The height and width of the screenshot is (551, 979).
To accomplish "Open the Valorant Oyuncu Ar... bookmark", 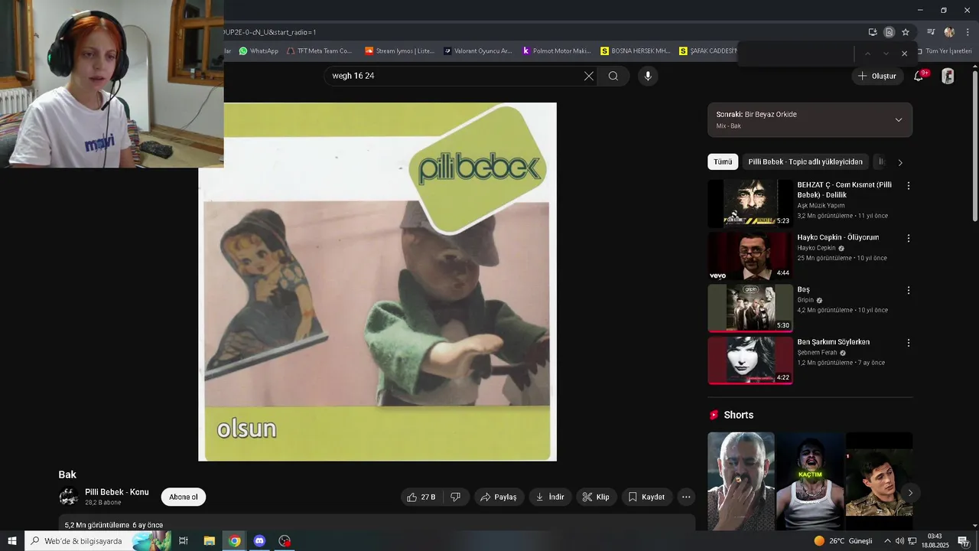I will pyautogui.click(x=478, y=51).
